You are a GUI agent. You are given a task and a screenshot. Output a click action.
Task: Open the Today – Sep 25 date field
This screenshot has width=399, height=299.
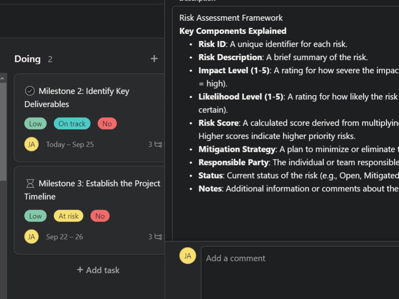(x=70, y=144)
